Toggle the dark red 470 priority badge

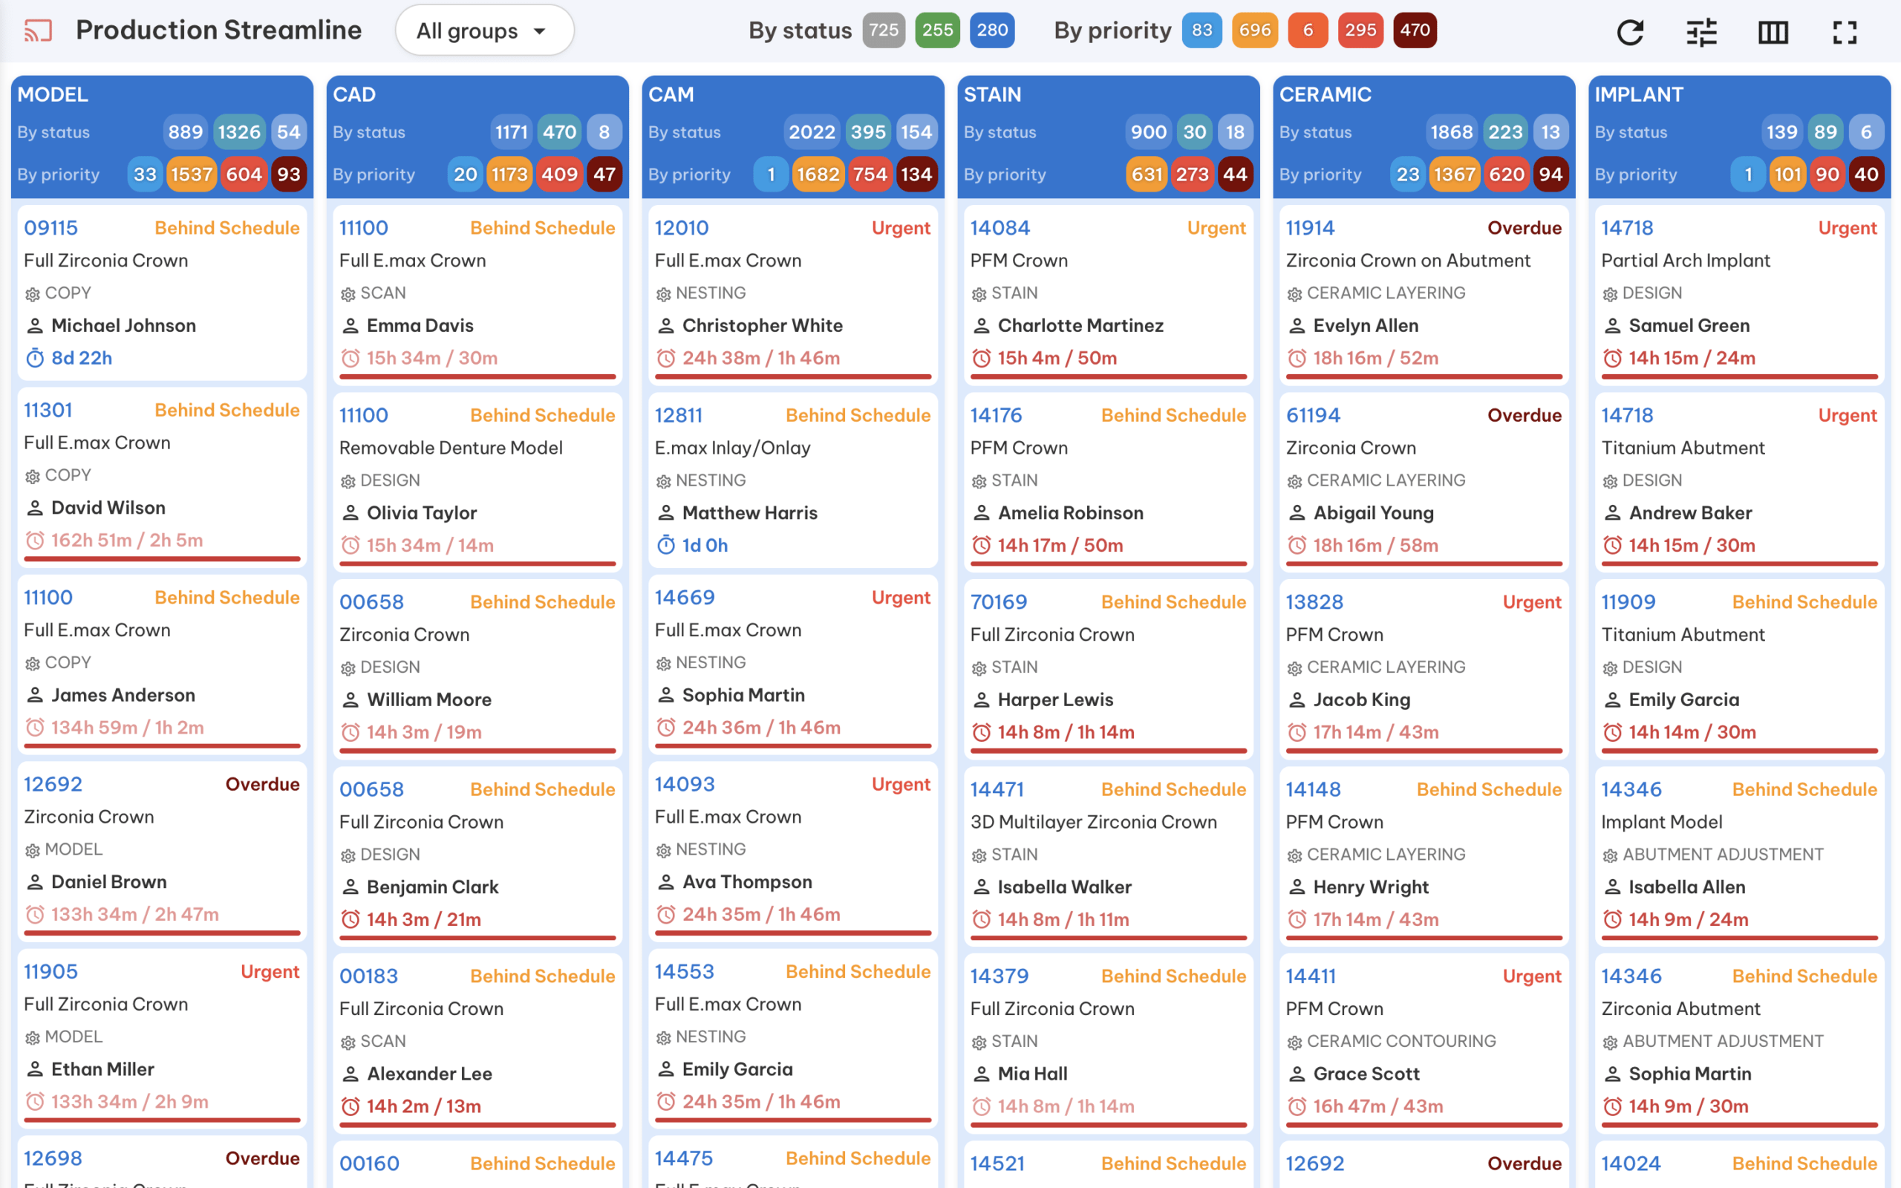tap(1415, 30)
